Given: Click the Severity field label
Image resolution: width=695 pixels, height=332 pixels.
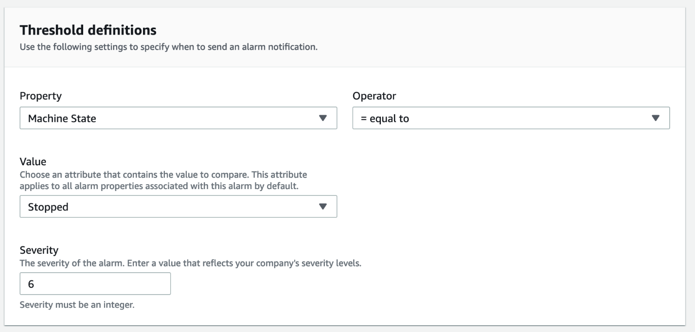Looking at the screenshot, I should click(39, 250).
